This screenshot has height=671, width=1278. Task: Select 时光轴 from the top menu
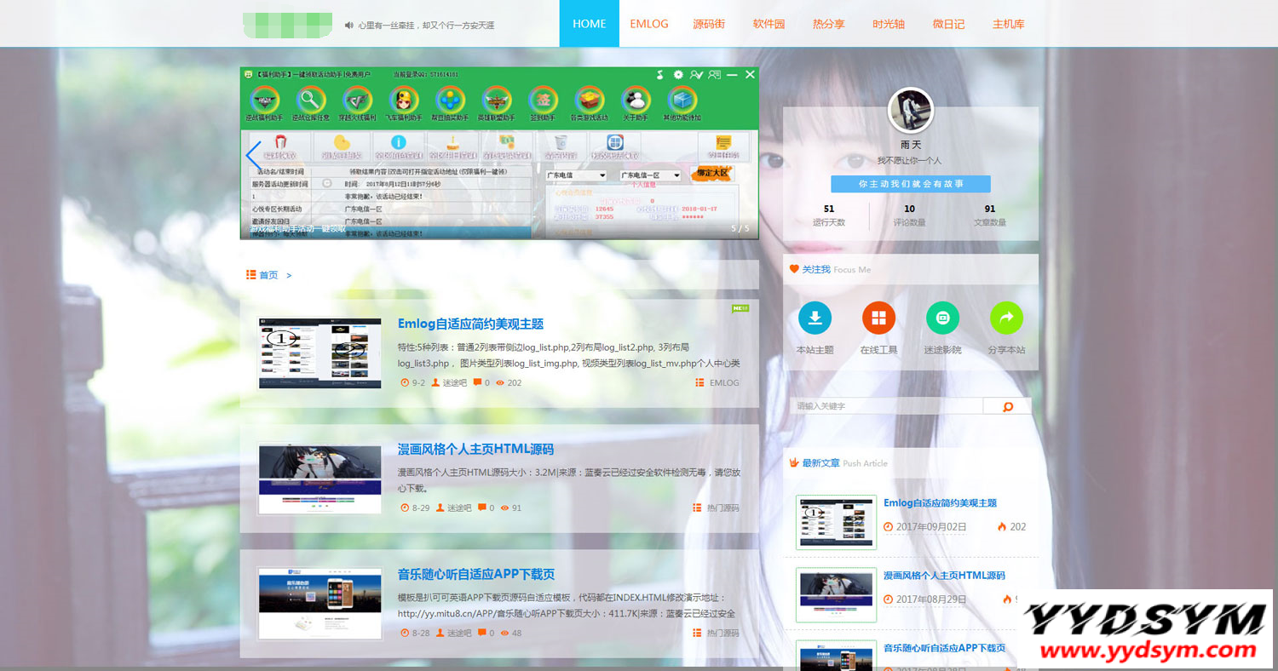point(889,24)
